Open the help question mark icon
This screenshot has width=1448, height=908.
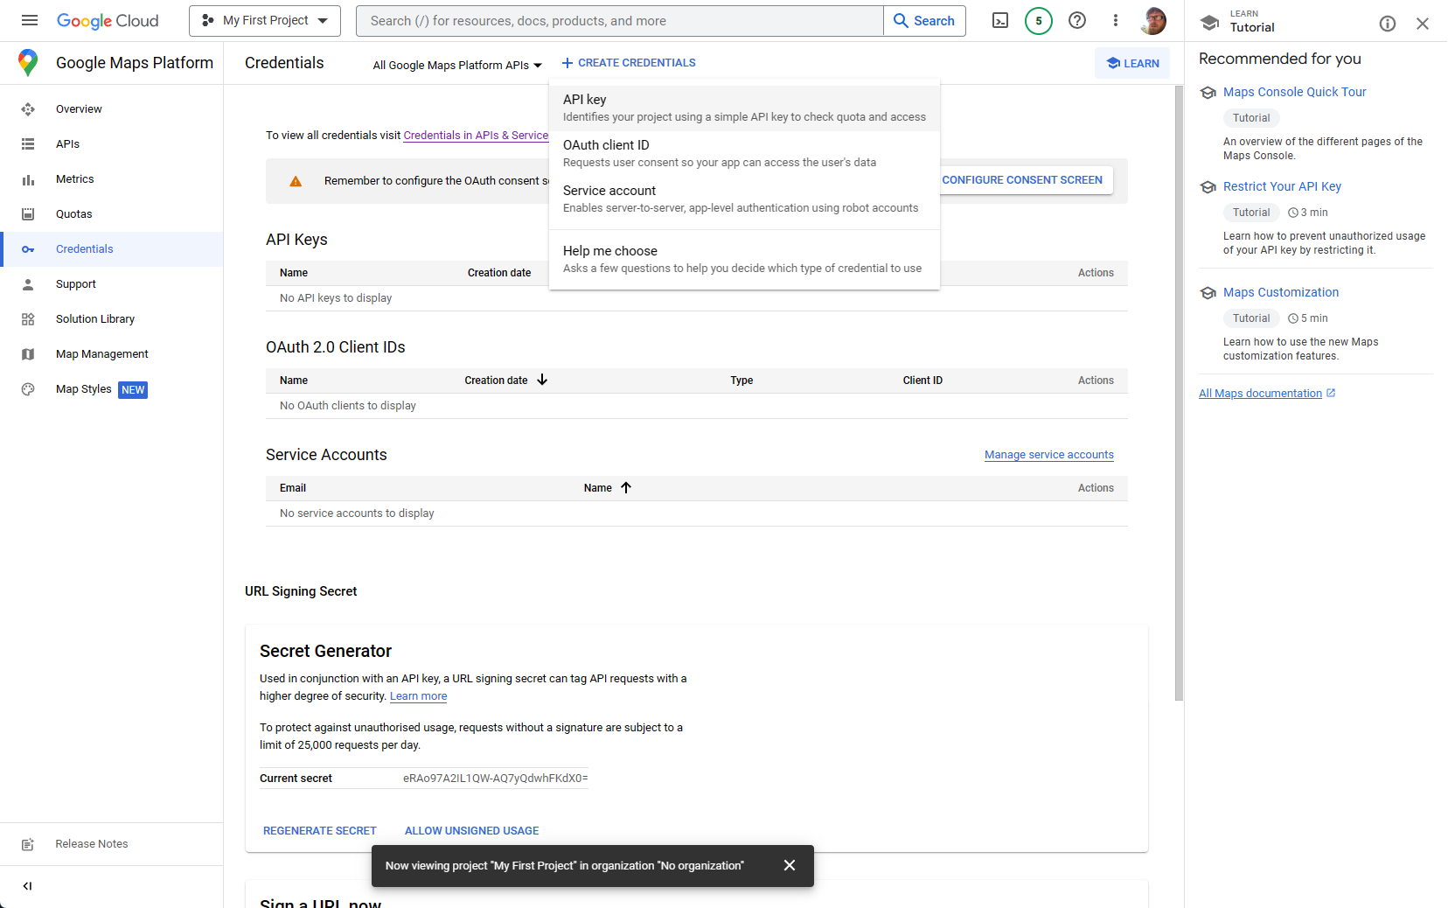pos(1077,20)
